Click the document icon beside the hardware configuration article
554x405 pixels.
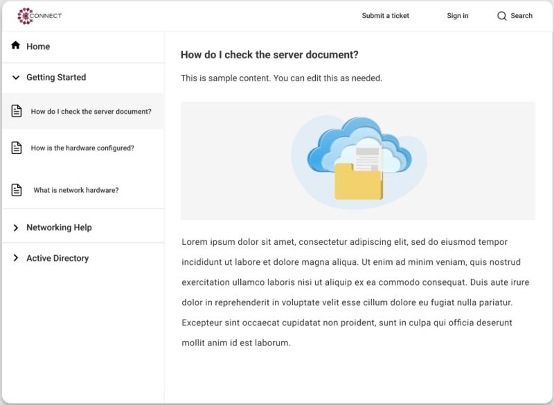tap(15, 147)
